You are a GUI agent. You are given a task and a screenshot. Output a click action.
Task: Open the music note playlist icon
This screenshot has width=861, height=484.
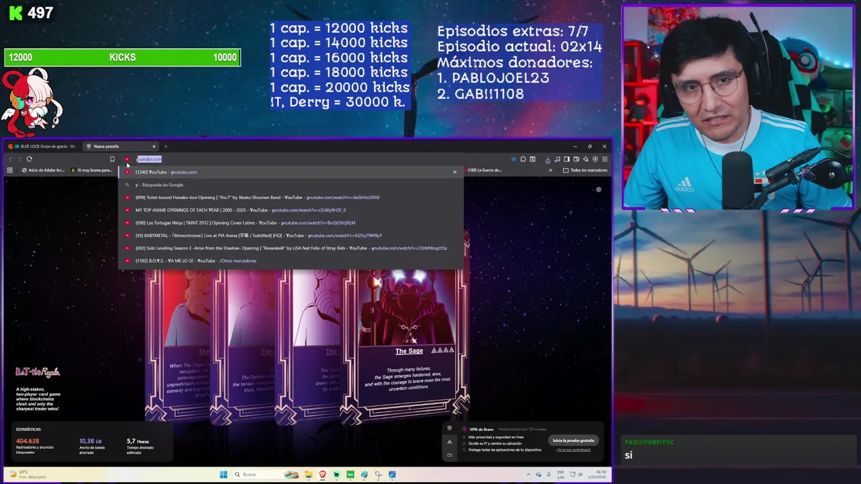coord(557,159)
